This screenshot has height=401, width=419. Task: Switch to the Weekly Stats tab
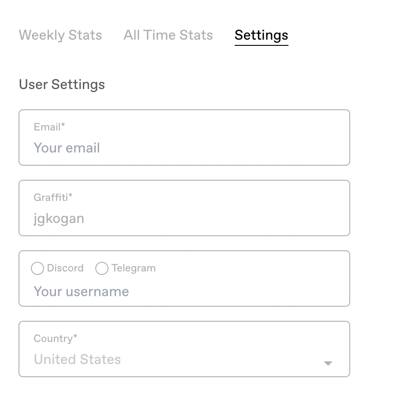pos(60,35)
